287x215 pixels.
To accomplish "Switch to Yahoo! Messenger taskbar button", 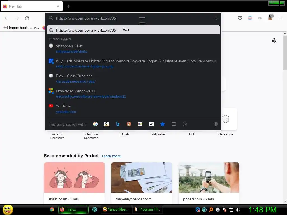I will coord(116,209).
